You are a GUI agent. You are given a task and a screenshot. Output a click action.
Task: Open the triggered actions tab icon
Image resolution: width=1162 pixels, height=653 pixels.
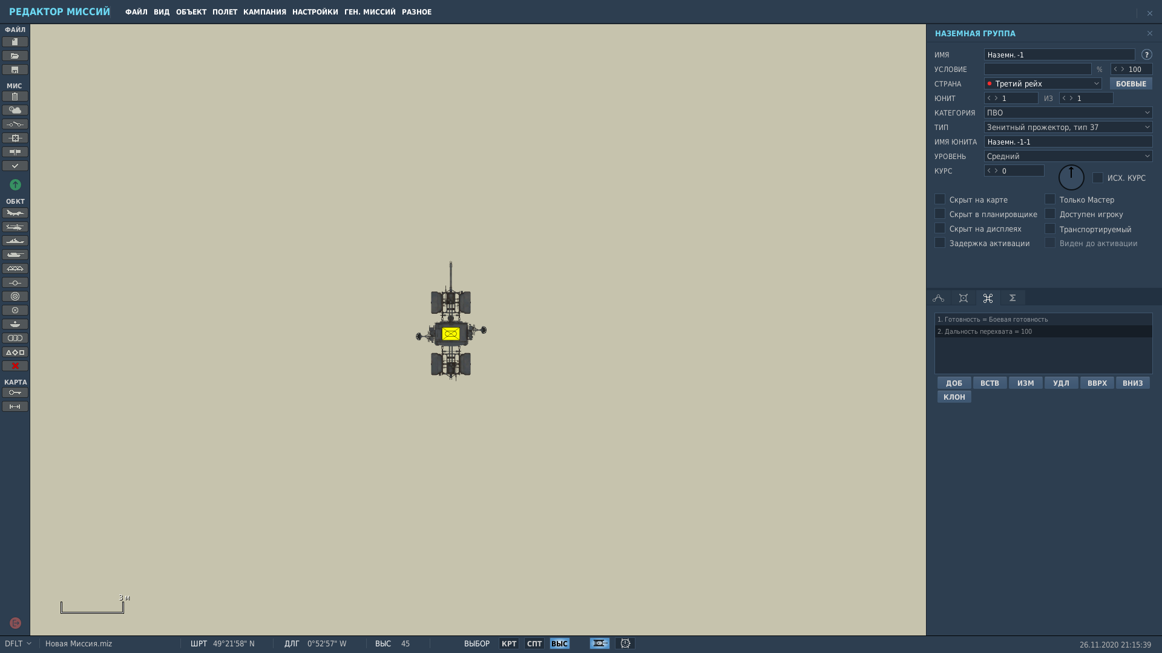pos(963,298)
